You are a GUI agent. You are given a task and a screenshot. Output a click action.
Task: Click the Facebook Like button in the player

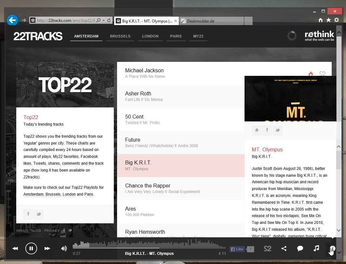(x=237, y=249)
